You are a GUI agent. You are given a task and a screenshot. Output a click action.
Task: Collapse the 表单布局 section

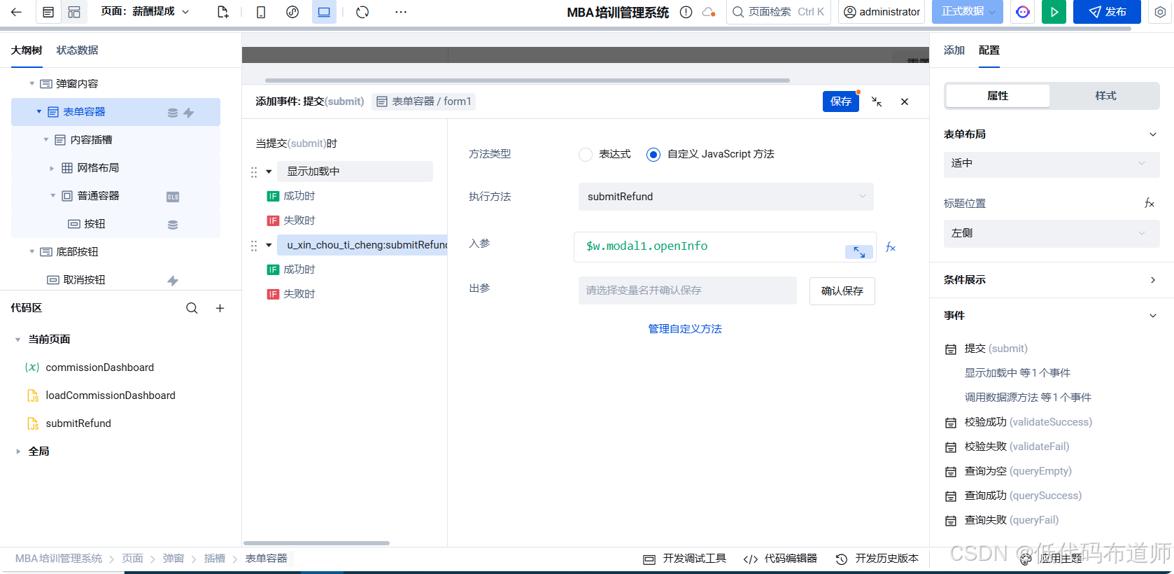[1153, 134]
